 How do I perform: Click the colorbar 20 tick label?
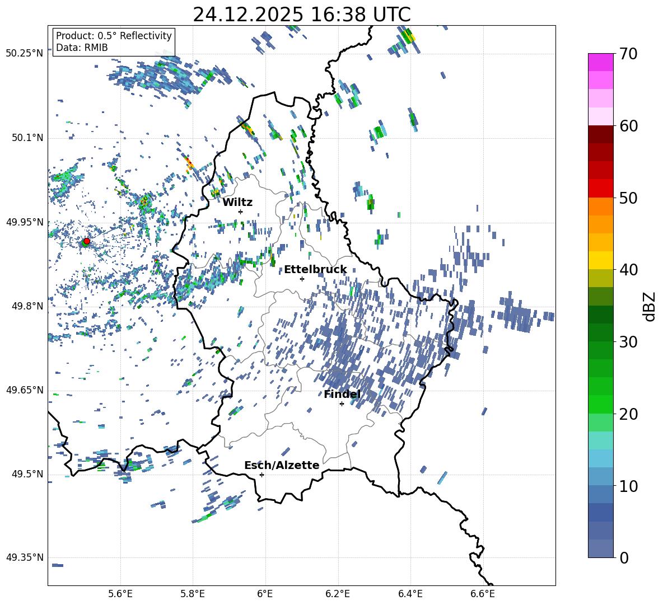[x=628, y=414]
